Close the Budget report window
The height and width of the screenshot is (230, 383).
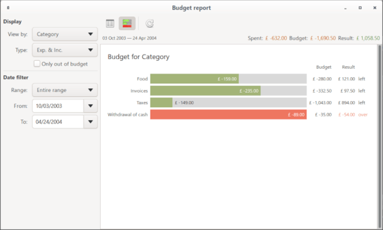click(374, 8)
